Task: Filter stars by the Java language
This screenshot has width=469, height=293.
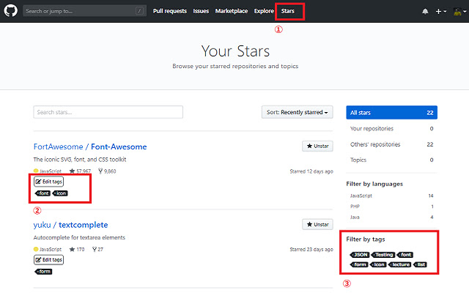Action: (x=391, y=218)
